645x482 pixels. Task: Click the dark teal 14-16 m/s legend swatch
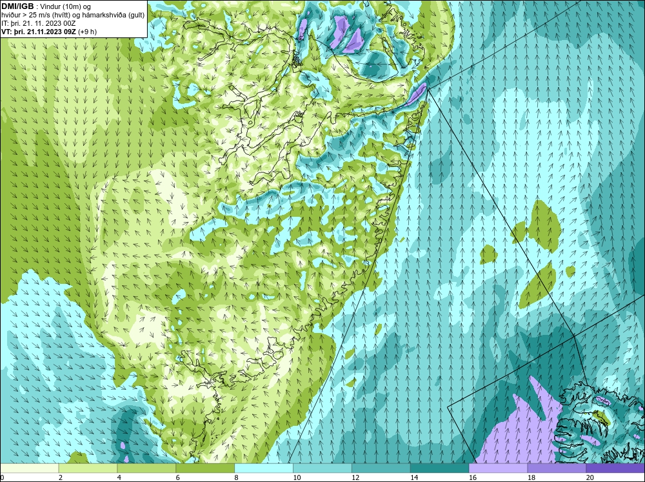click(x=439, y=468)
